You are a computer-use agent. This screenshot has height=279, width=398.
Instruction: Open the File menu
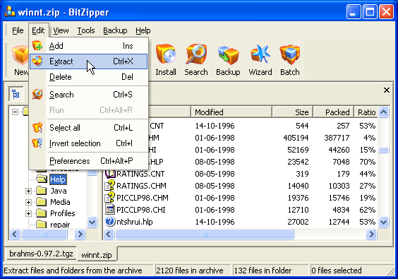point(18,31)
